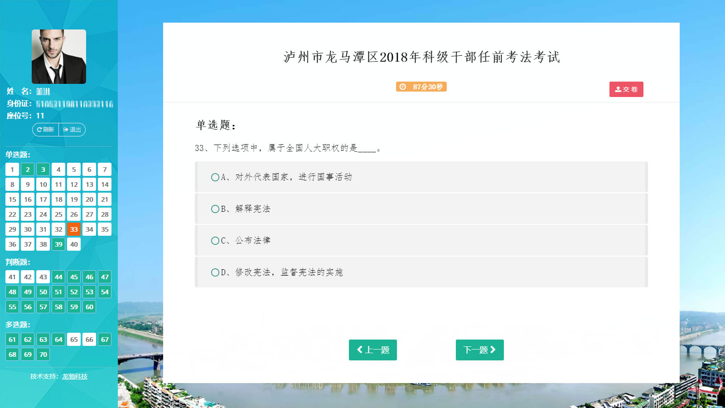Go to previous question (上一题)
This screenshot has width=725, height=408.
(x=372, y=350)
